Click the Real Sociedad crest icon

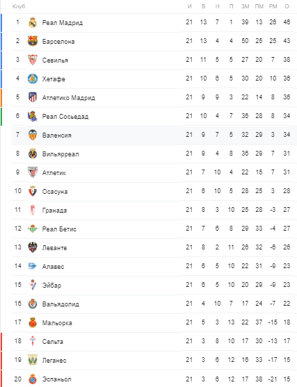33,116
